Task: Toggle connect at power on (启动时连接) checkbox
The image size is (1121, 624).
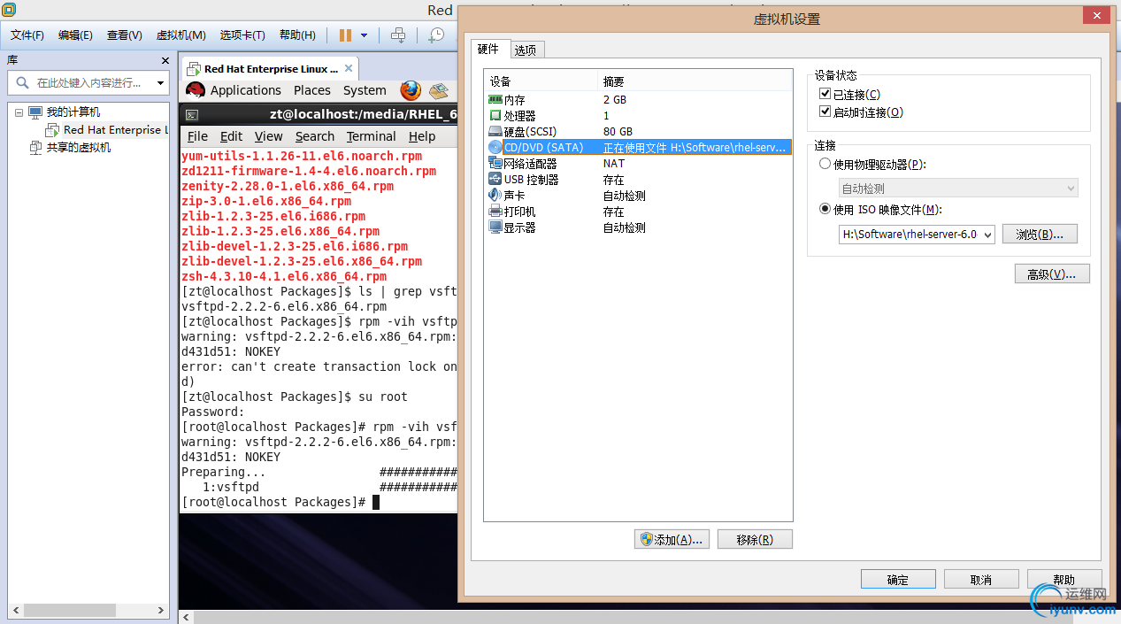Action: click(x=825, y=112)
